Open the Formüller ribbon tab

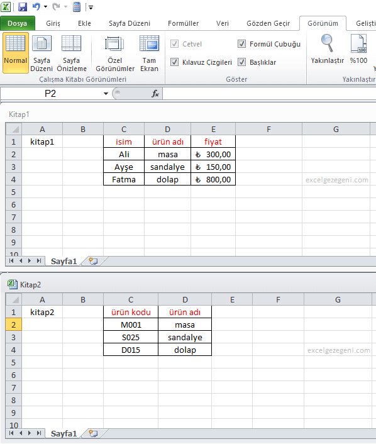point(183,23)
